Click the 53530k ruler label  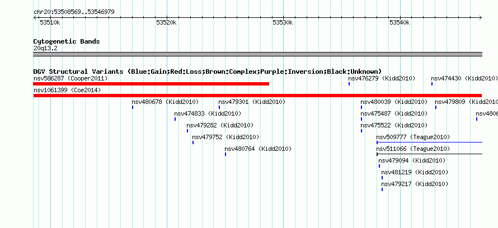coord(283,22)
